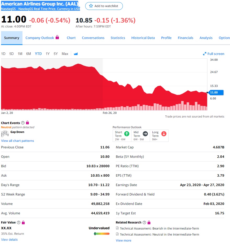Click the Day's Range value 10.70 - 11.22

point(99,185)
